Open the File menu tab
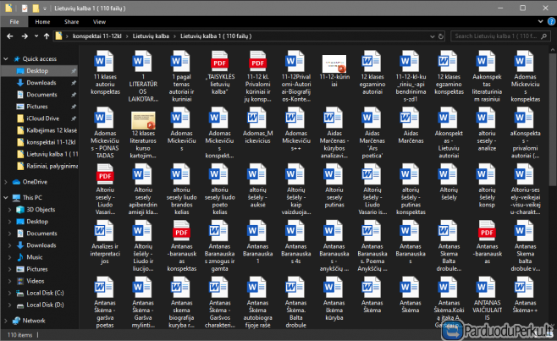 click(x=14, y=21)
